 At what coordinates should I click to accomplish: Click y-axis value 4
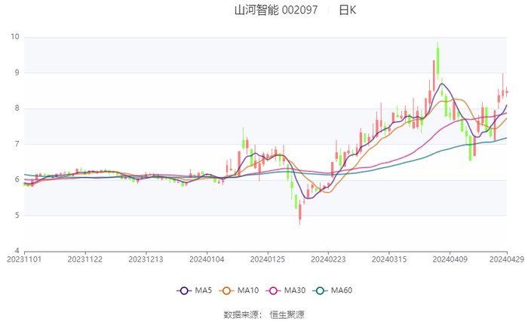coord(17,251)
